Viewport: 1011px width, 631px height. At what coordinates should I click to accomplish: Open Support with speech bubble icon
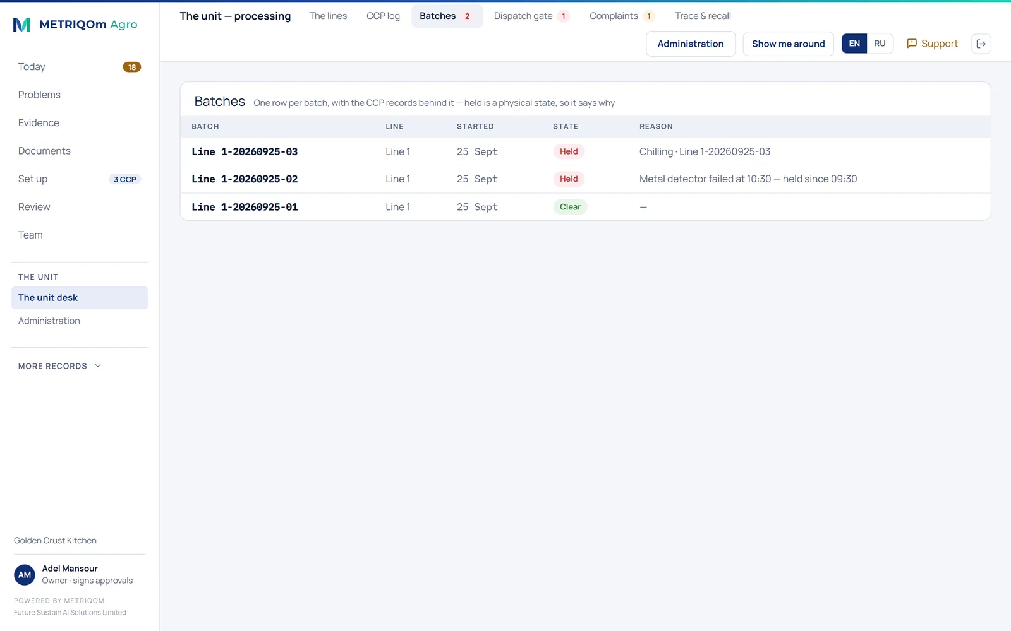click(932, 44)
